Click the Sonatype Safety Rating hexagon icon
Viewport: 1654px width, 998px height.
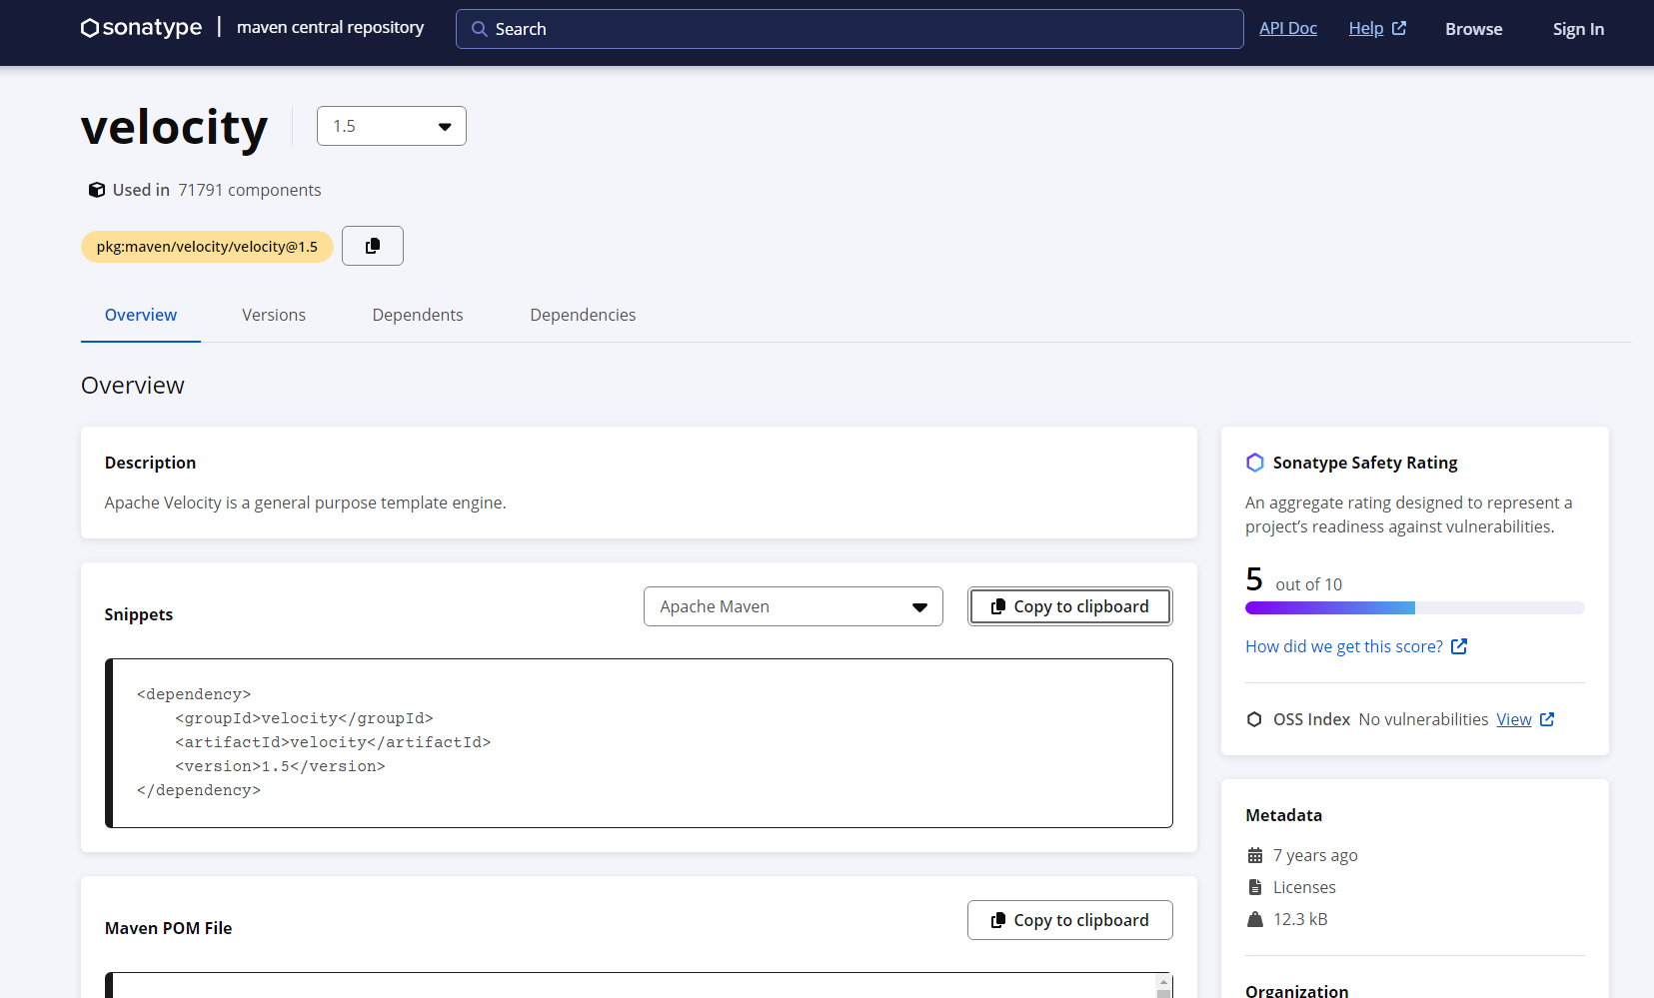click(1255, 463)
